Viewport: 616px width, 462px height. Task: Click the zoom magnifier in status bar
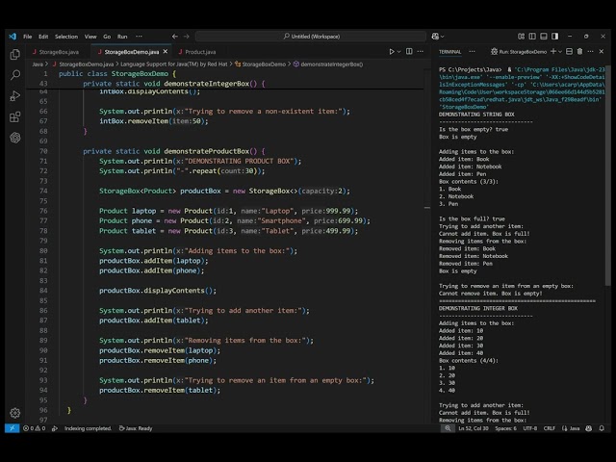(x=448, y=428)
